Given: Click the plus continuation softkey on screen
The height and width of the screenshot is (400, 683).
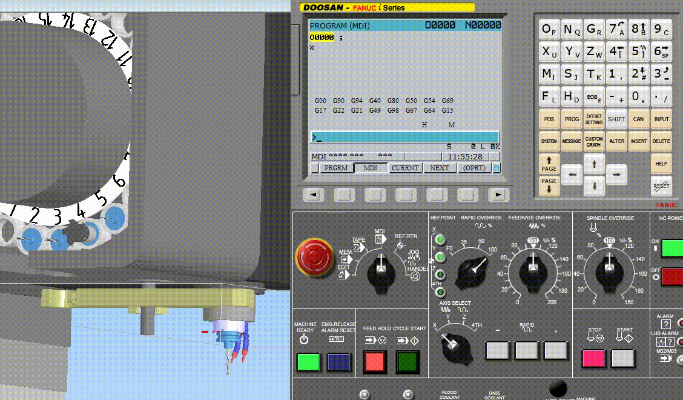Looking at the screenshot, I should point(496,168).
